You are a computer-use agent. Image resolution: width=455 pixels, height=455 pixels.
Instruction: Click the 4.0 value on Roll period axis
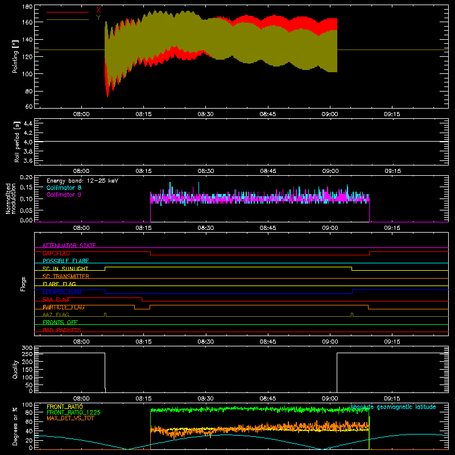pos(28,142)
